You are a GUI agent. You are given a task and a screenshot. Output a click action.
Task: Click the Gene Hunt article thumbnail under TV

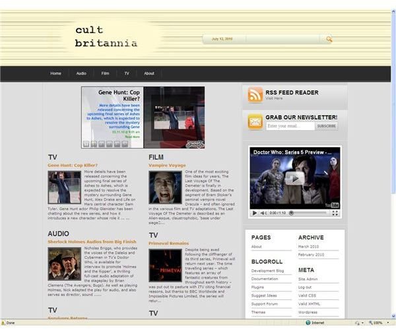[65, 188]
